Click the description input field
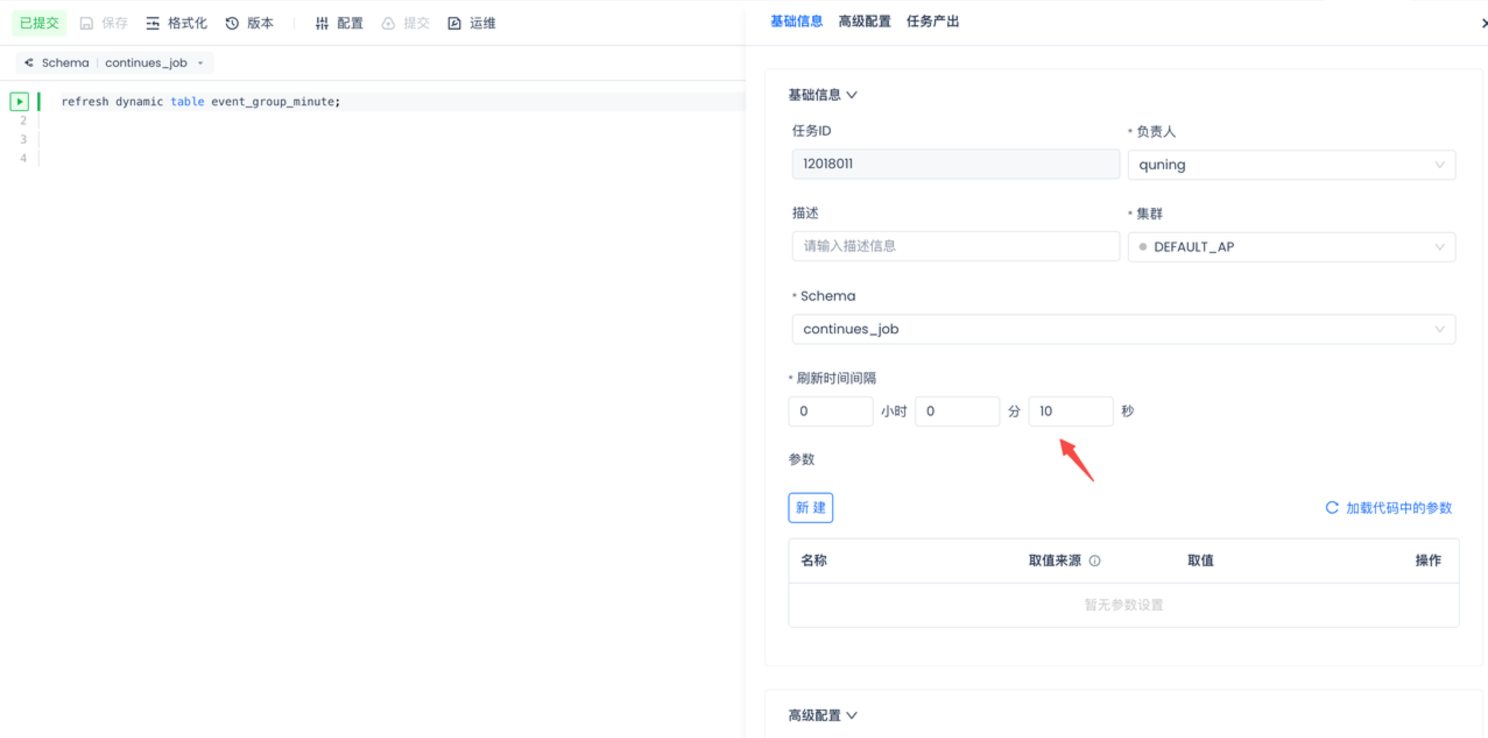The image size is (1488, 738). coord(955,246)
